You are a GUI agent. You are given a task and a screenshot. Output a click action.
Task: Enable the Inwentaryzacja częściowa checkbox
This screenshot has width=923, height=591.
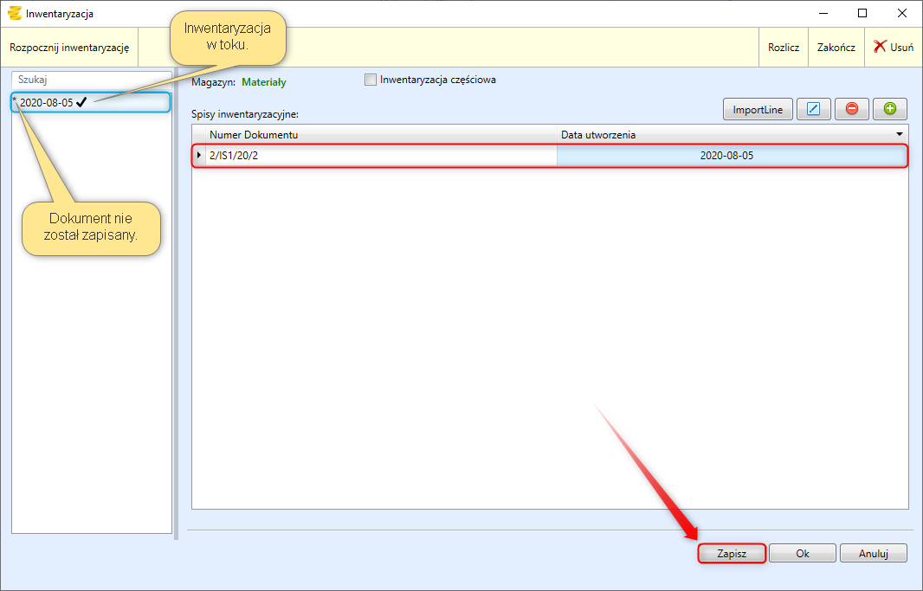point(371,80)
